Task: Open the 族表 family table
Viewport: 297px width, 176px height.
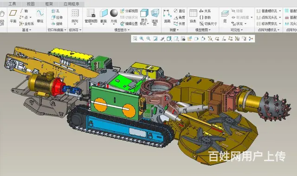Action: (193, 16)
